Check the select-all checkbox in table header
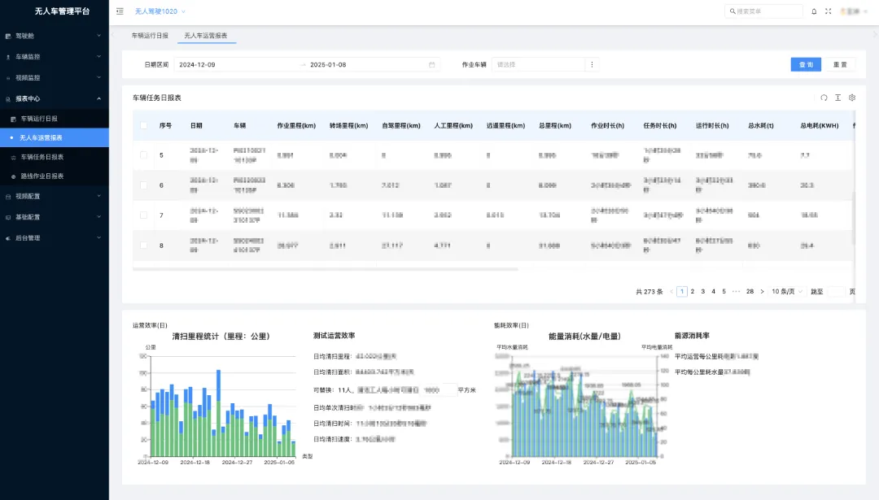The height and width of the screenshot is (500, 879). click(x=144, y=125)
